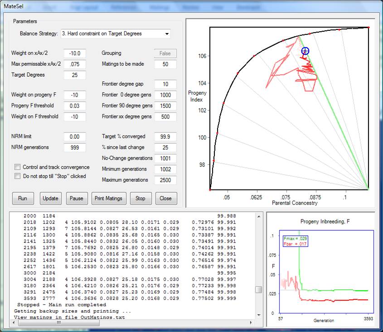Select the Maximum generations field
The height and width of the screenshot is (332, 383).
coord(165,180)
